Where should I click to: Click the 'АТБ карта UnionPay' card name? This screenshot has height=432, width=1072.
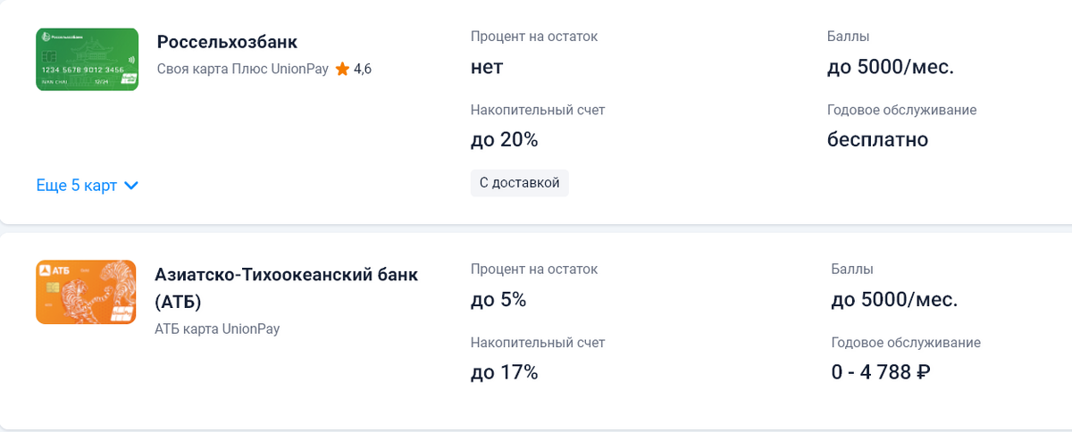click(217, 328)
